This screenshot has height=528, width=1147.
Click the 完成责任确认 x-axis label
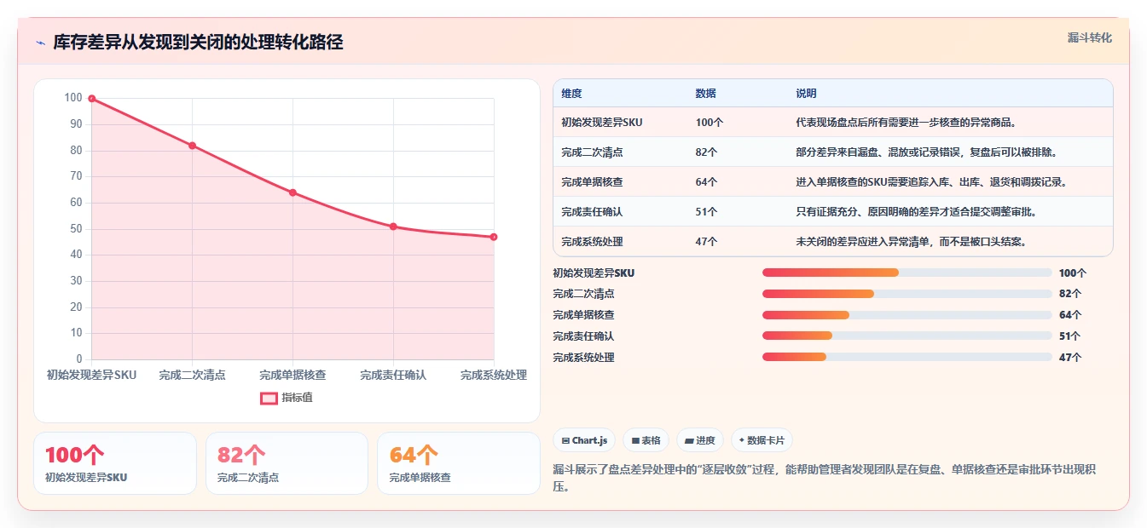(x=393, y=375)
